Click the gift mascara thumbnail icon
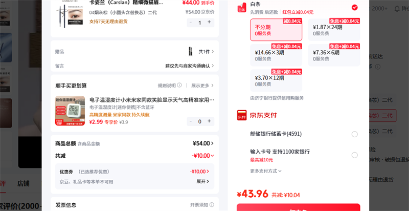 click(x=191, y=51)
